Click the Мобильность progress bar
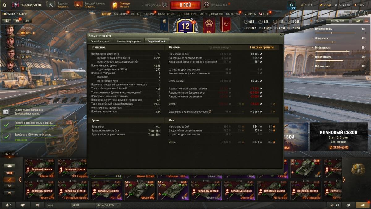Viewport: 371px width, 209px height. click(x=340, y=51)
